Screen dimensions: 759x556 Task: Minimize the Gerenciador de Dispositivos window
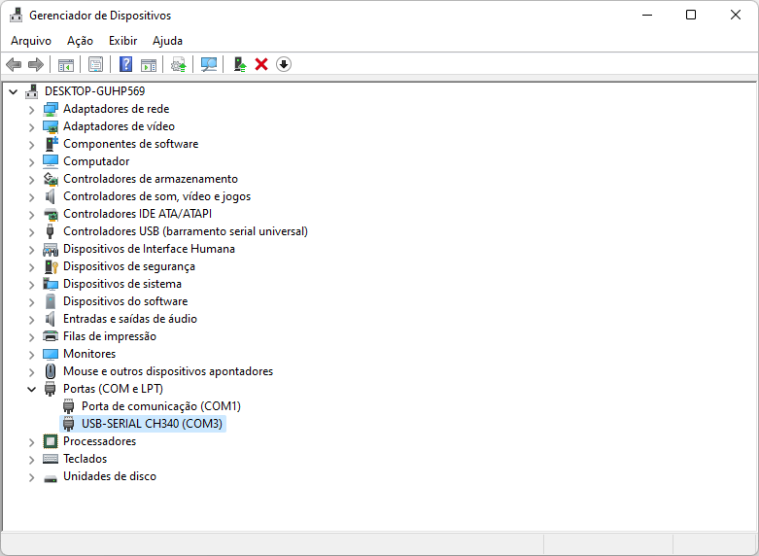point(646,15)
